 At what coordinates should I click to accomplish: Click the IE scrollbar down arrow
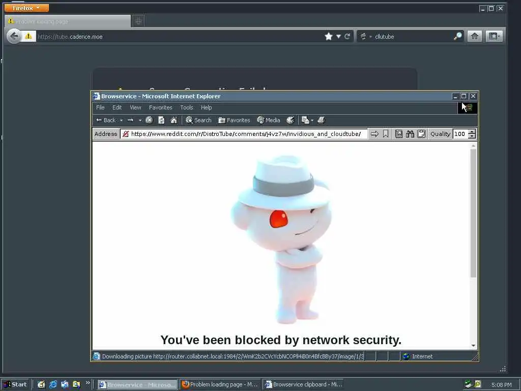coord(473,346)
